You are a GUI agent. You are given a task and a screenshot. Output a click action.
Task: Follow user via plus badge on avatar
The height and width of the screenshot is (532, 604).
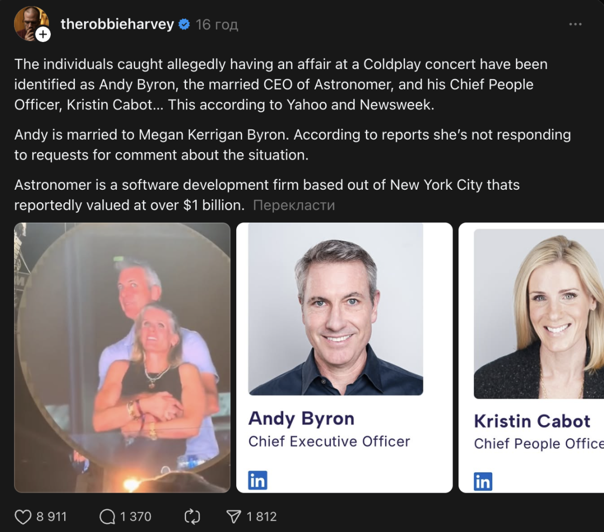tap(43, 34)
